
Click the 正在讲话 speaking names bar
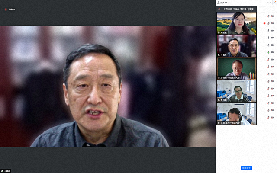238,9
